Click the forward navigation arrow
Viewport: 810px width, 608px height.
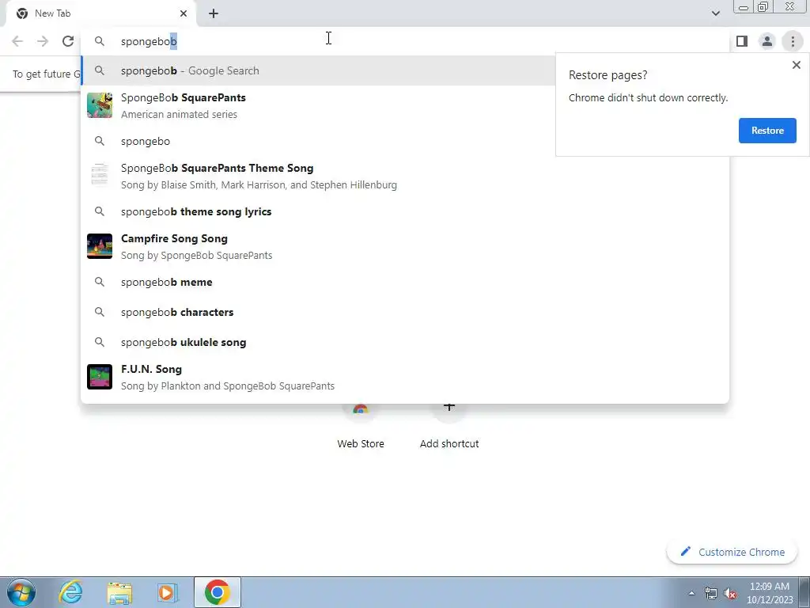pyautogui.click(x=43, y=41)
